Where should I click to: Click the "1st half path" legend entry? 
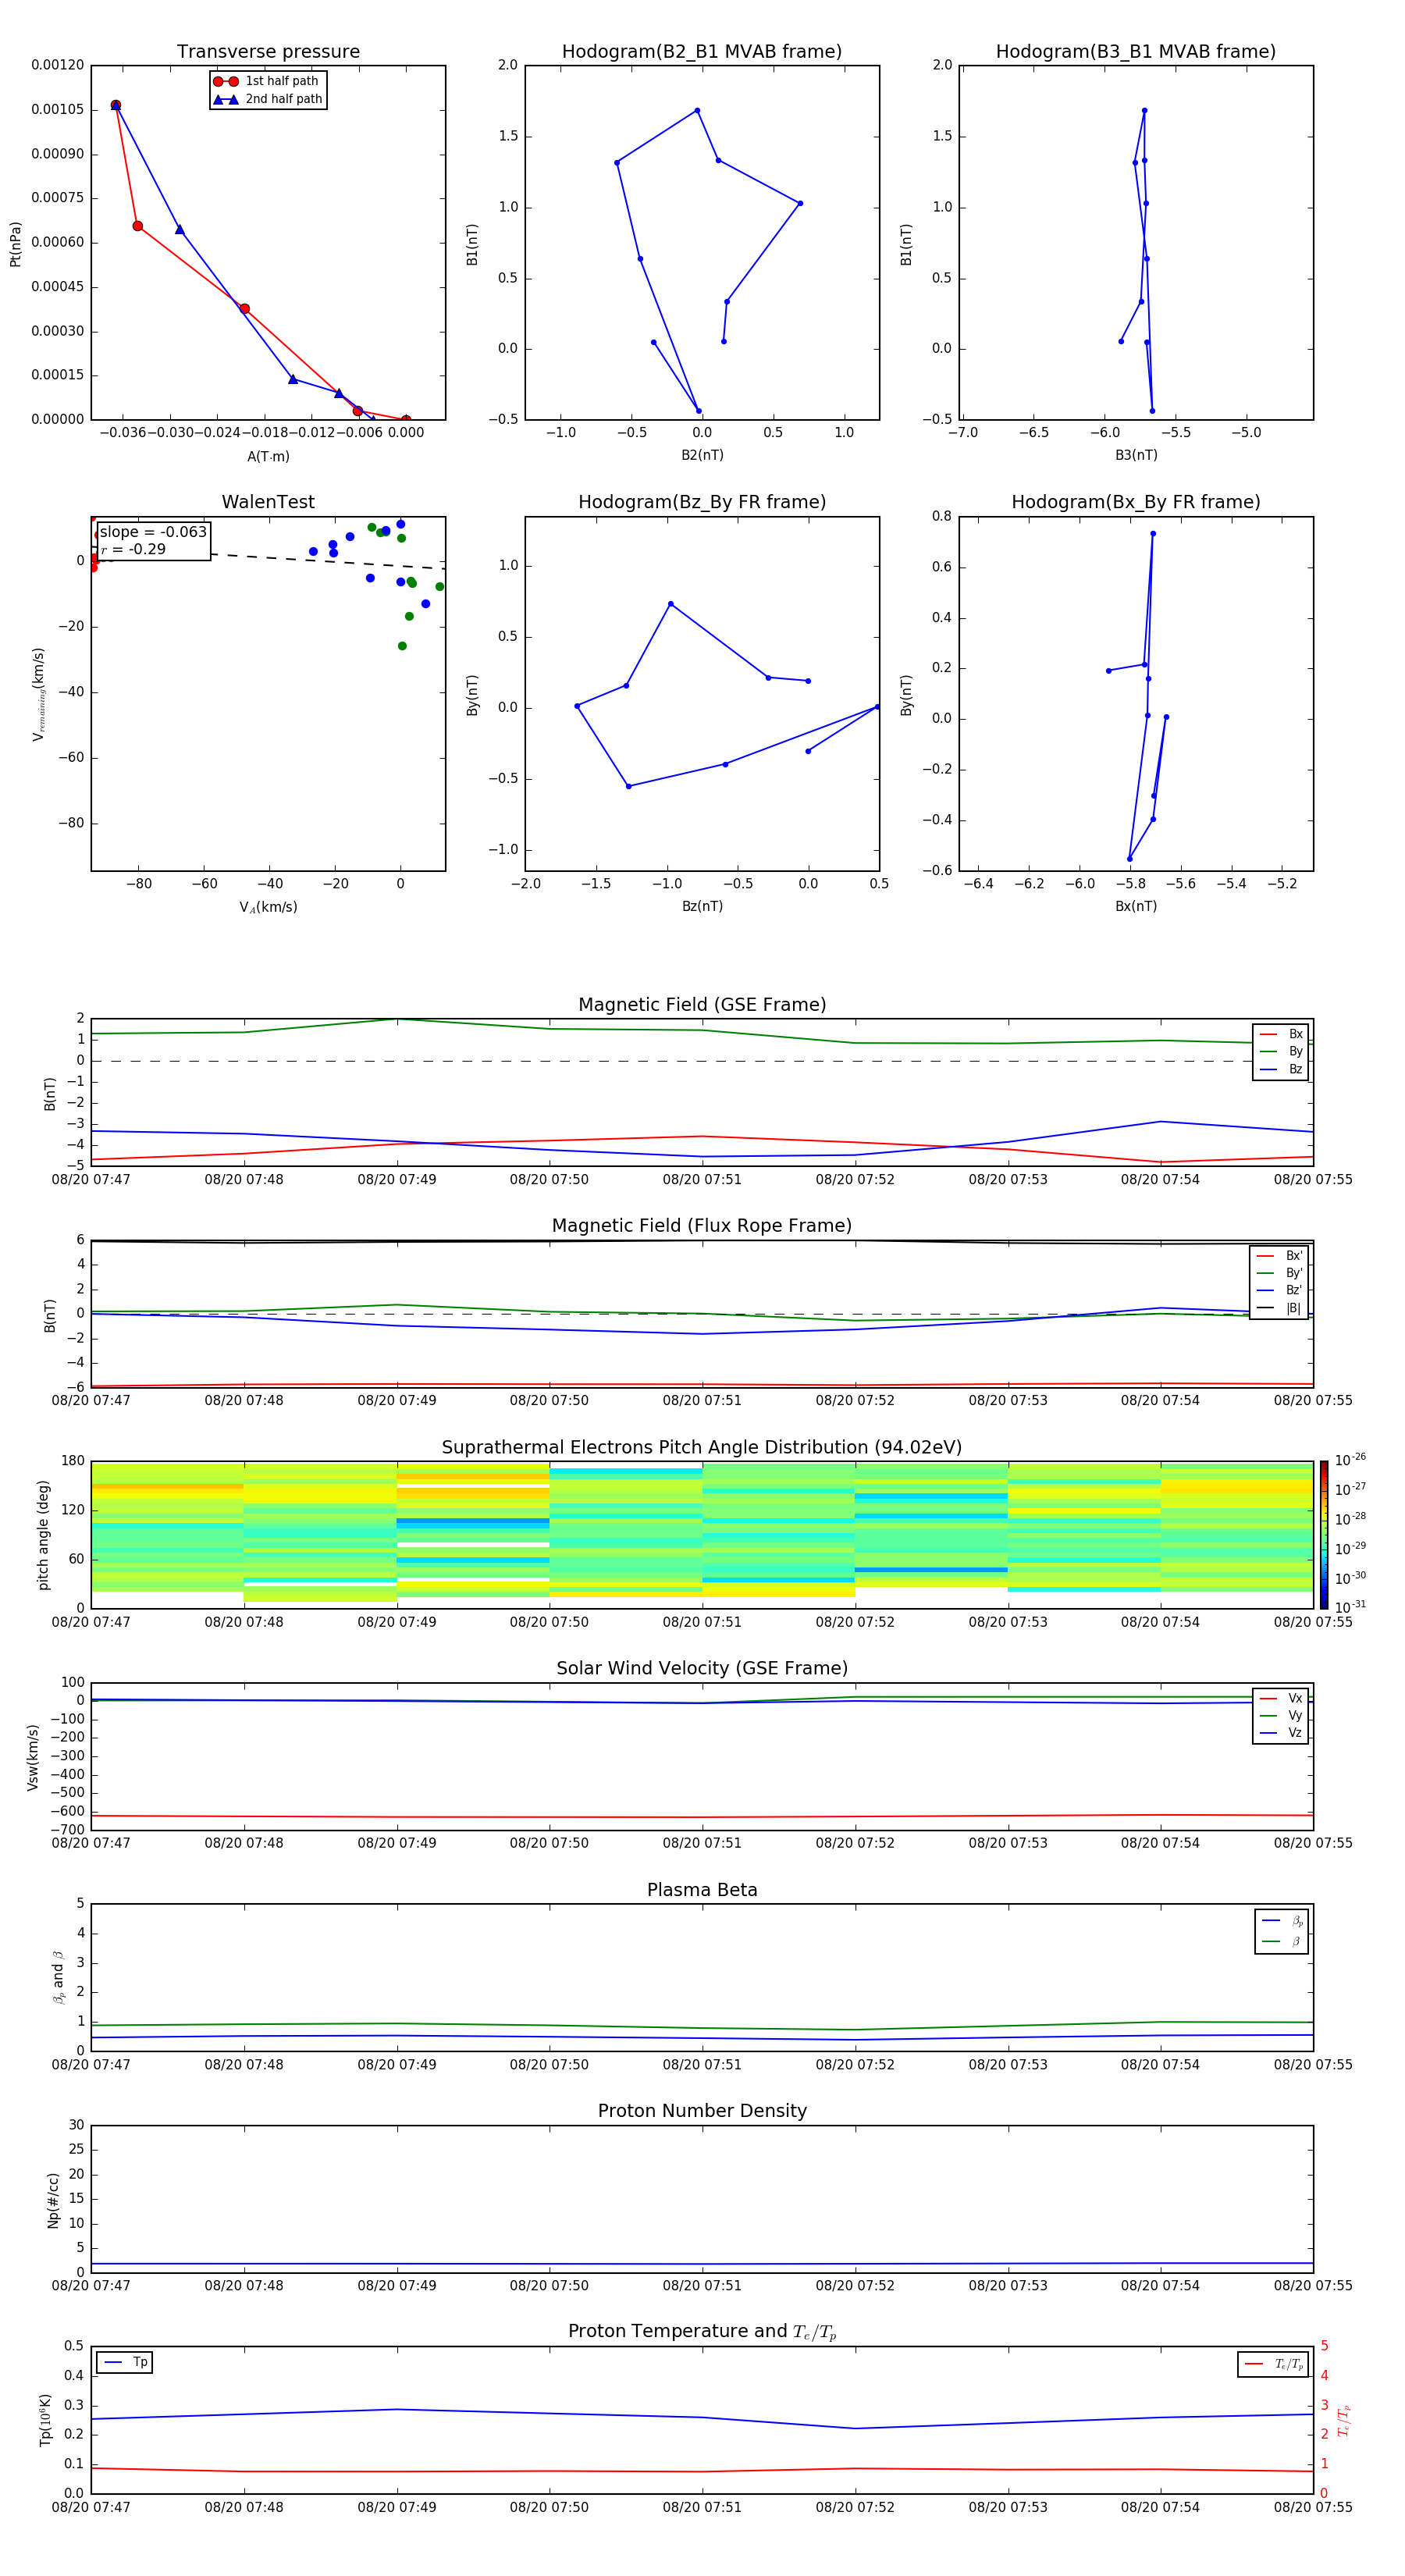(x=267, y=81)
